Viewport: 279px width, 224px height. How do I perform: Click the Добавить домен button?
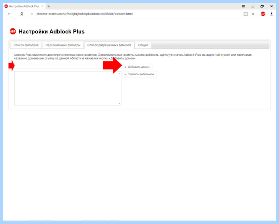click(x=137, y=67)
